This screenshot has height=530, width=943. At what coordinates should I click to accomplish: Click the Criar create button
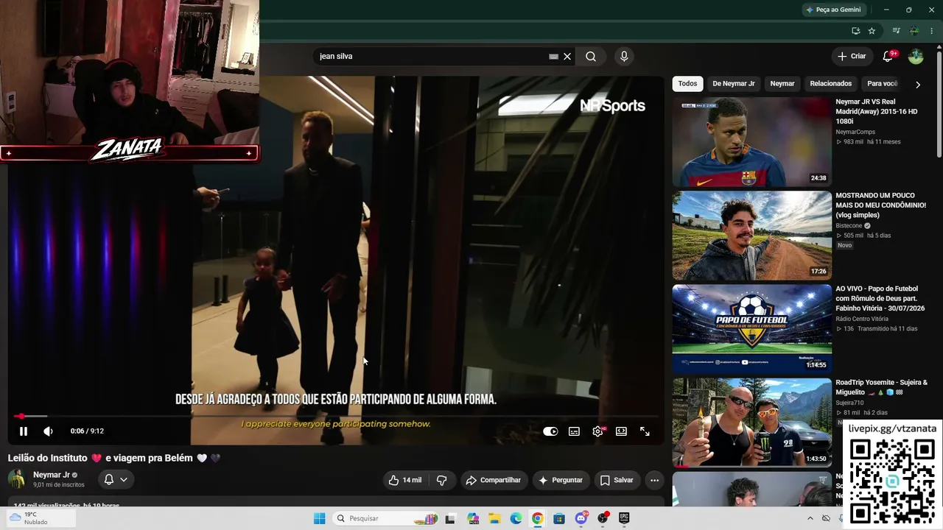click(852, 57)
